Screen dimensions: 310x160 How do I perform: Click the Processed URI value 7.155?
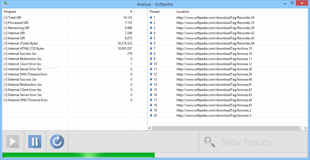tap(129, 23)
